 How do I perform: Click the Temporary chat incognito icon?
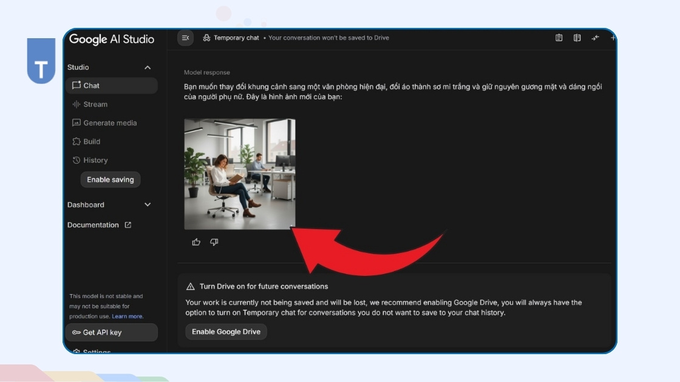[206, 38]
